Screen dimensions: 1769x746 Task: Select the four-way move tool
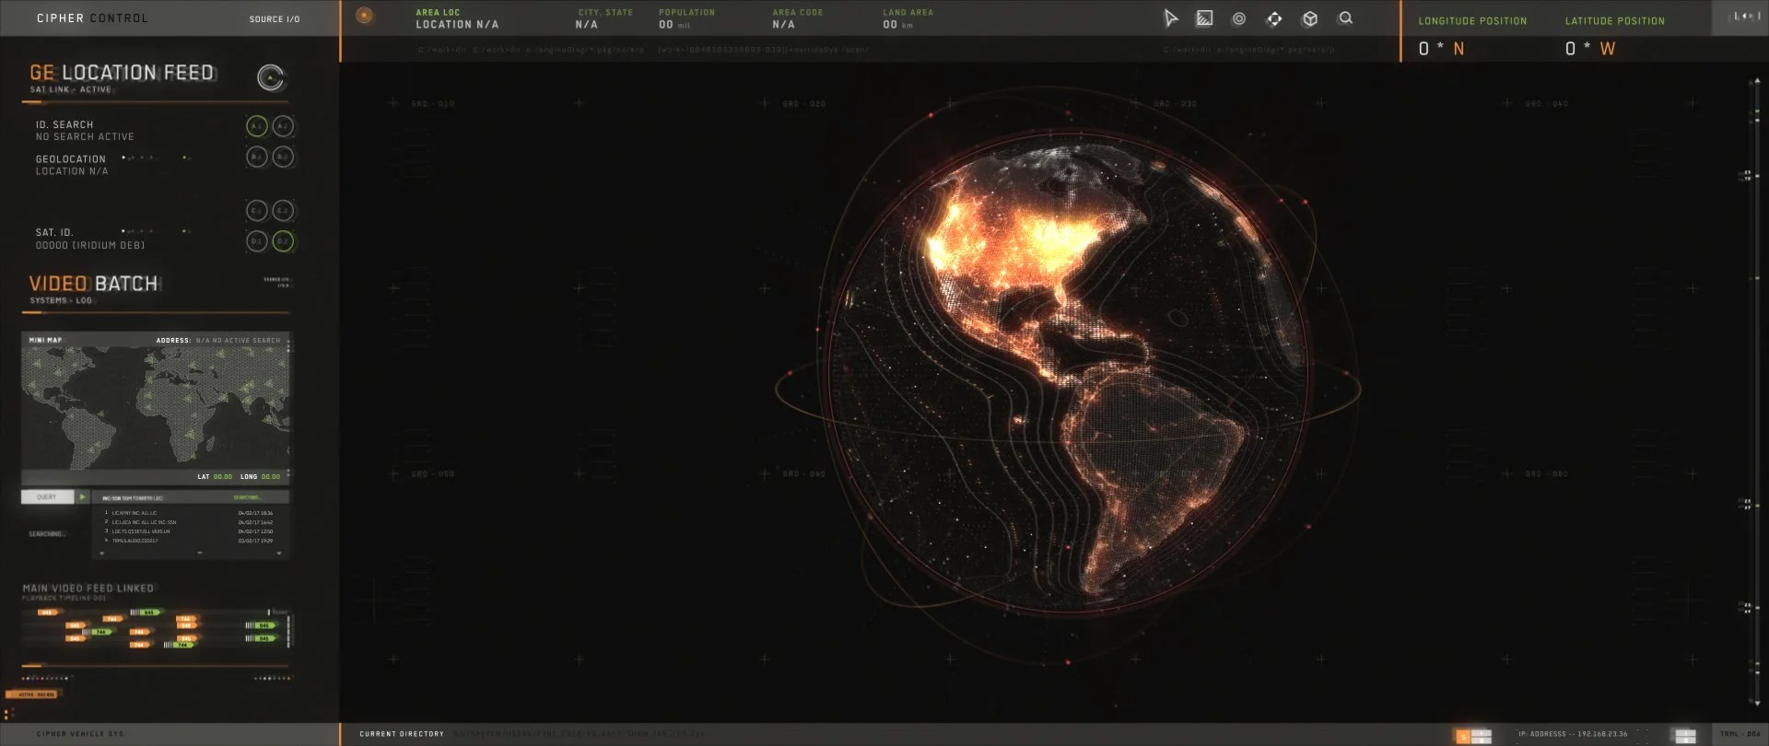point(1274,18)
